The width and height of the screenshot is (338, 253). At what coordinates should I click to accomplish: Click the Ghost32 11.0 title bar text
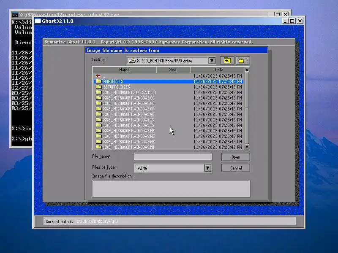(57, 21)
